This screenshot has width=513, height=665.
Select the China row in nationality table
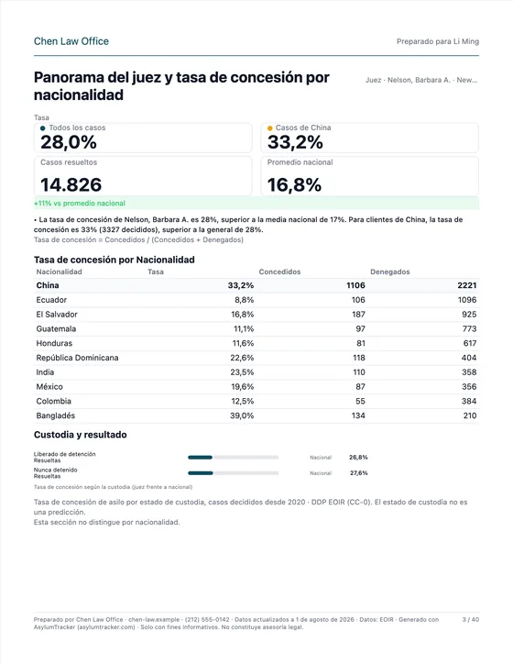tap(256, 285)
